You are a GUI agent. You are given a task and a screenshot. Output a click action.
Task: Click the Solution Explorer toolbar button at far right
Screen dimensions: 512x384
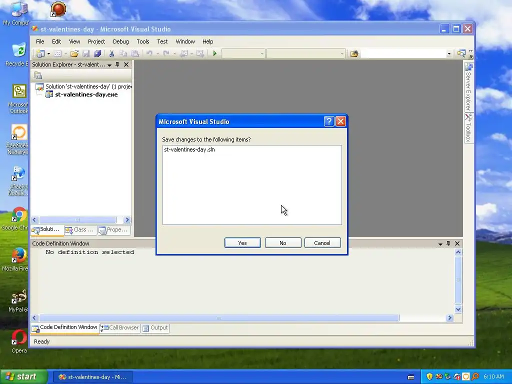click(461, 53)
